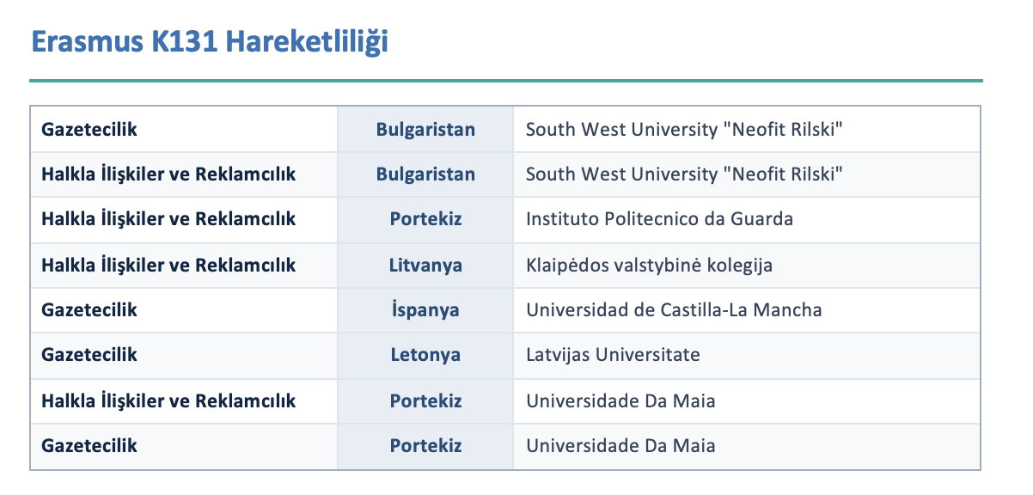Click Universidade Da Maia in the last row
The height and width of the screenshot is (495, 1033).
pyautogui.click(x=620, y=446)
